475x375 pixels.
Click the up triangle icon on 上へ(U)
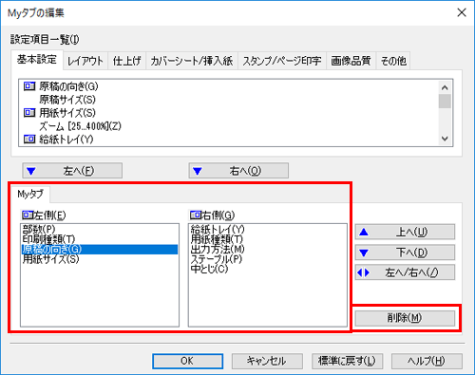pos(364,232)
